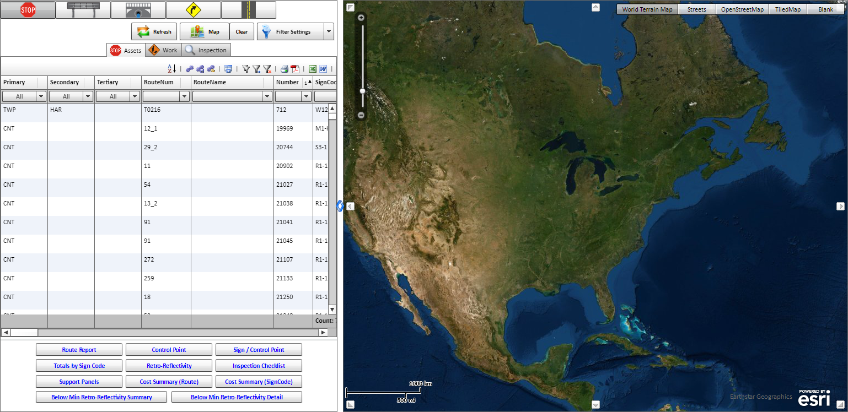Image resolution: width=848 pixels, height=412 pixels.
Task: Select the yellow curve warning sign module
Action: [x=193, y=9]
